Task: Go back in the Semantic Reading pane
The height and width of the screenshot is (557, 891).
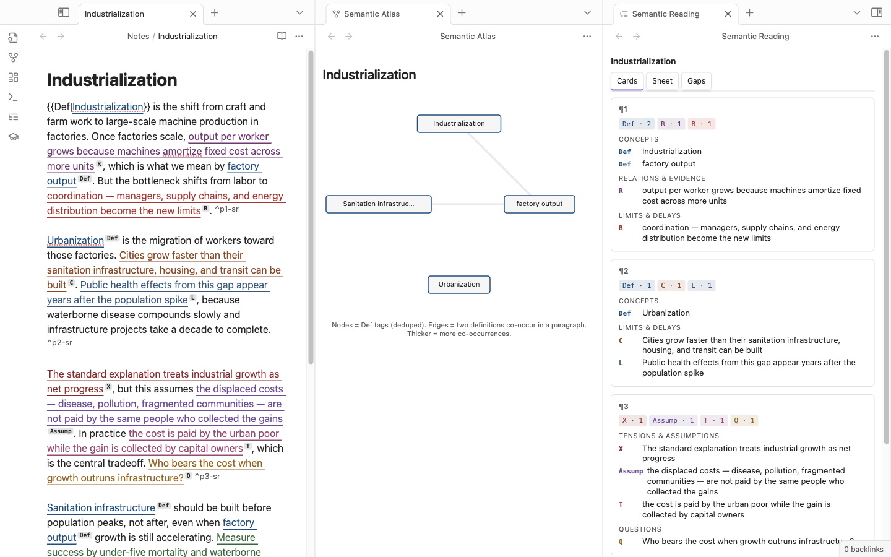Action: click(x=619, y=37)
